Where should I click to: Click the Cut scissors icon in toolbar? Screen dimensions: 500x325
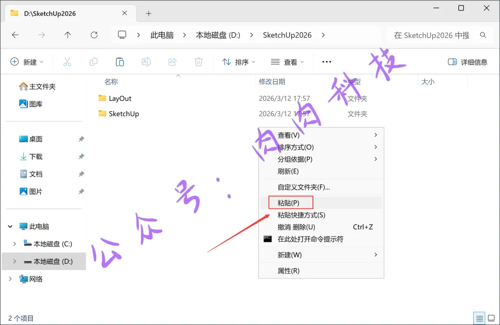coord(67,62)
